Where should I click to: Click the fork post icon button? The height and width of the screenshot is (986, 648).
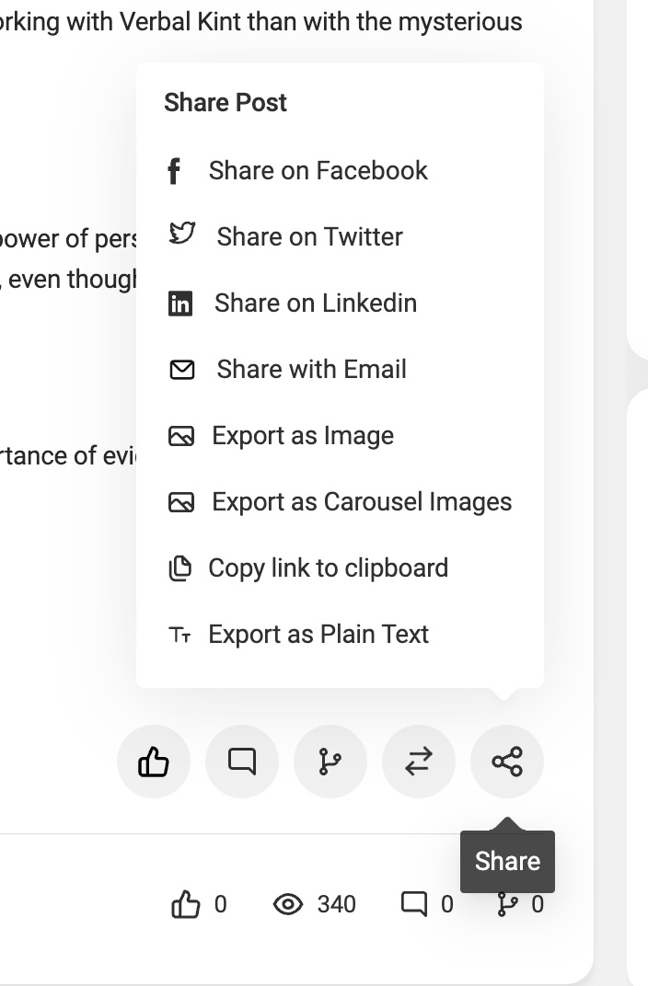[x=330, y=762]
